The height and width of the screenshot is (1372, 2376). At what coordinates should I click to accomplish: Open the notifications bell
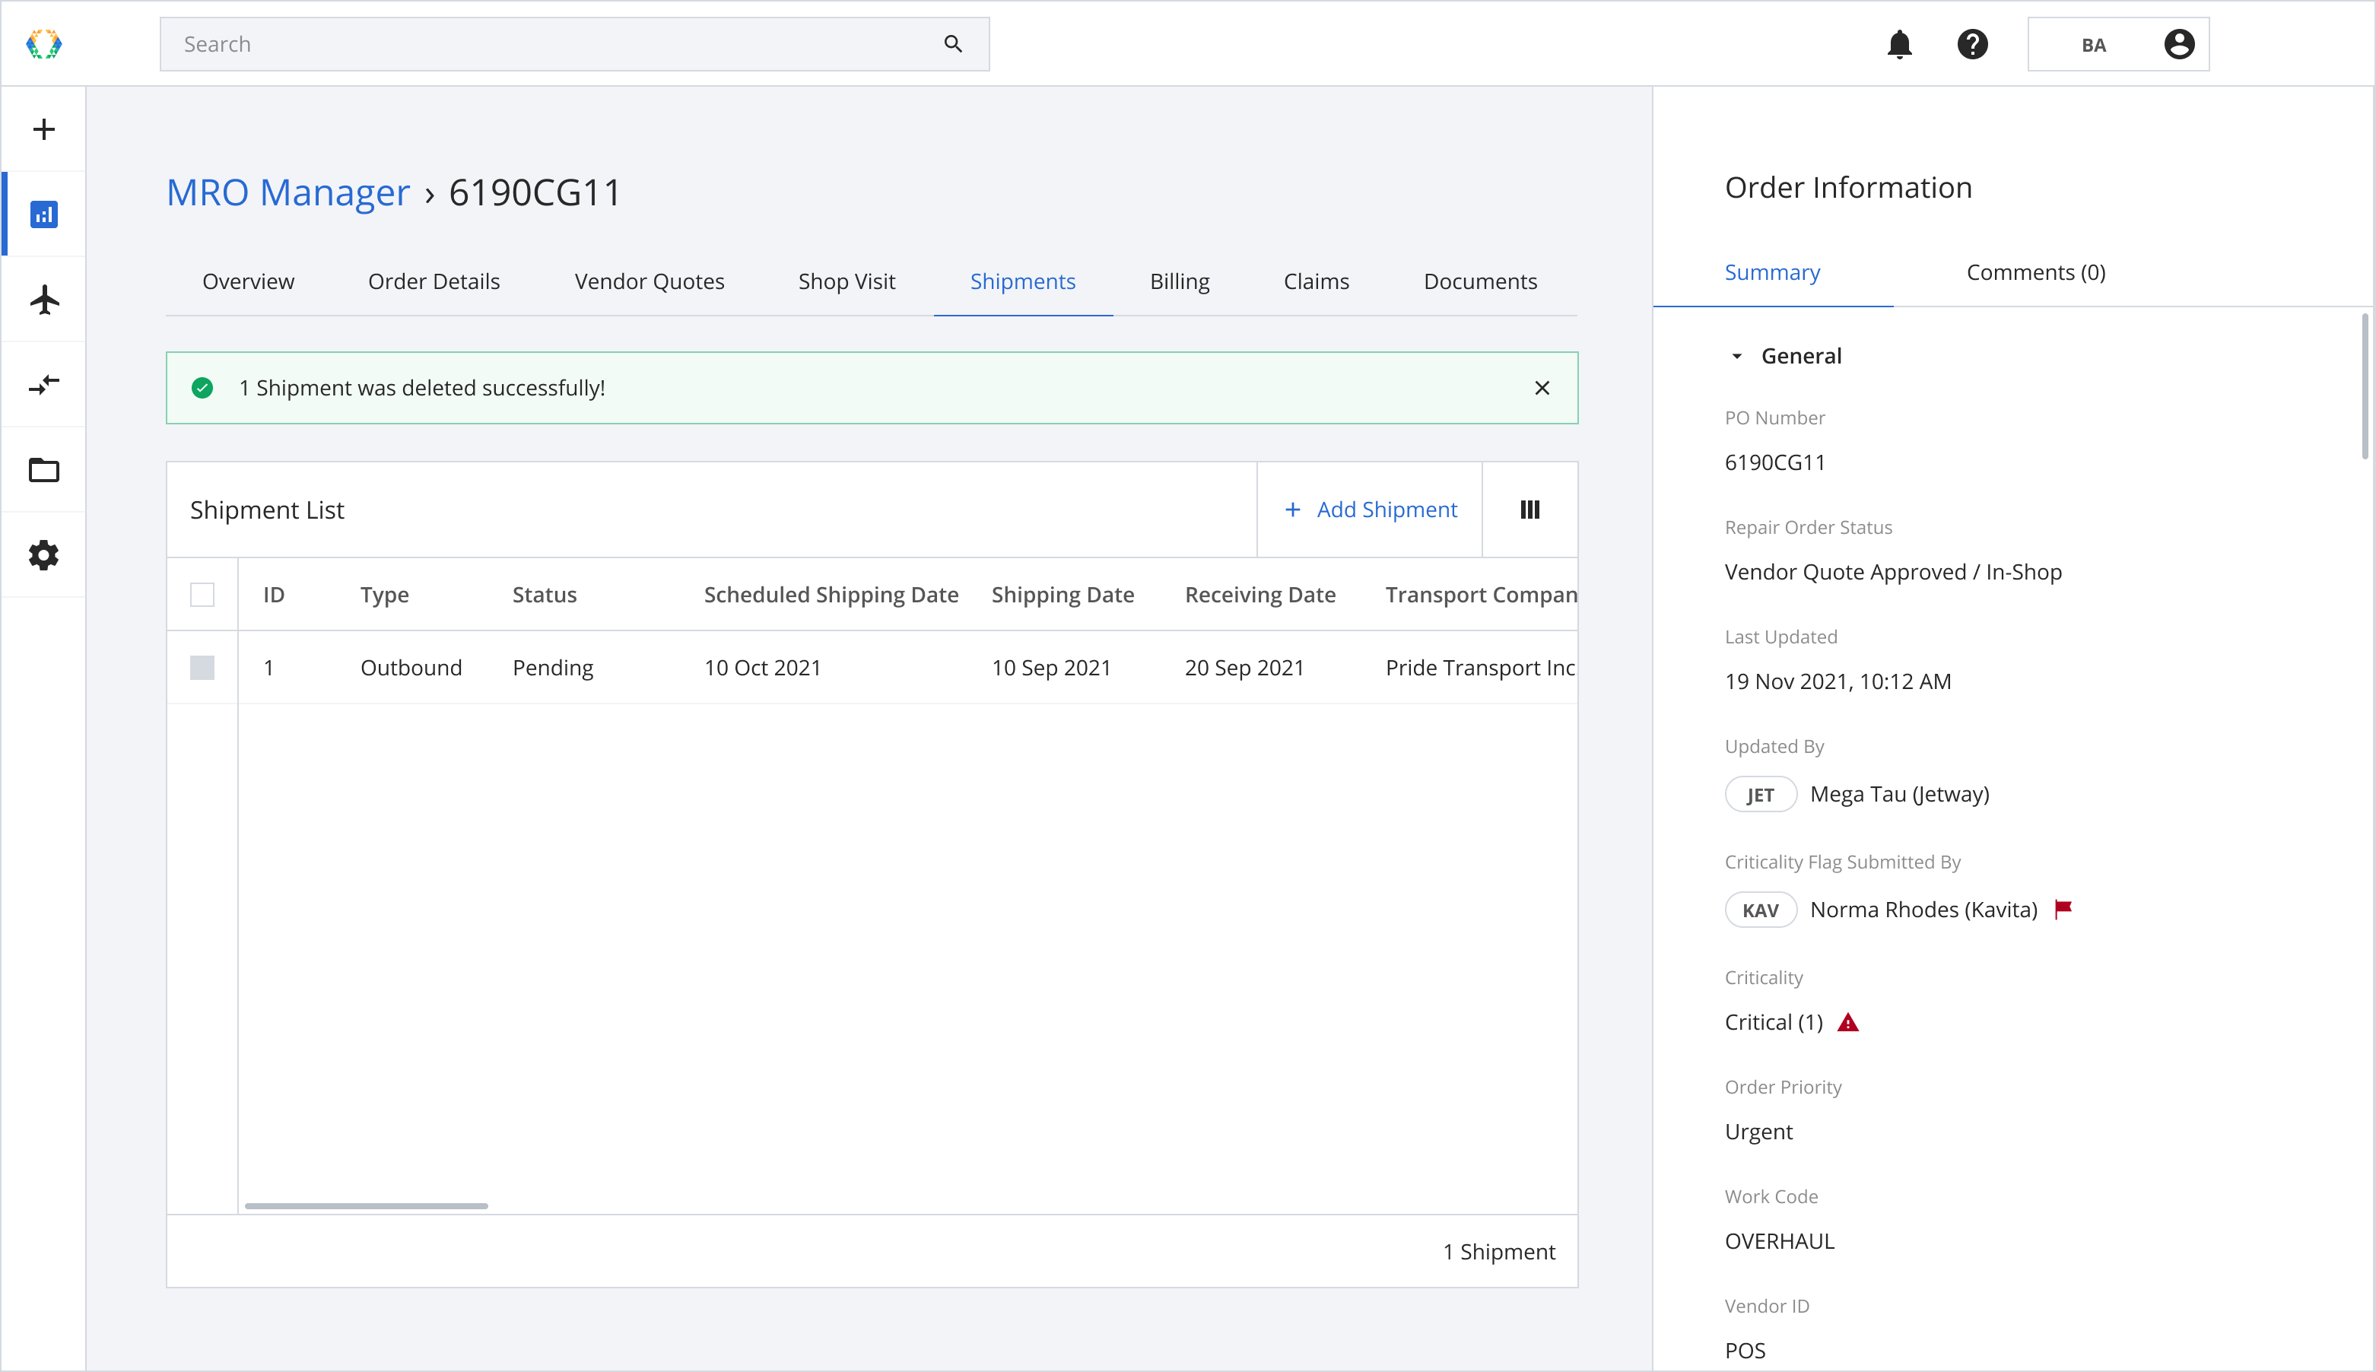1899,44
